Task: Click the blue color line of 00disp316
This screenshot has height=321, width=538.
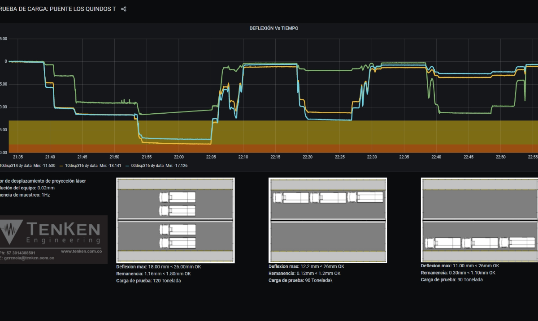Action: coord(127,166)
